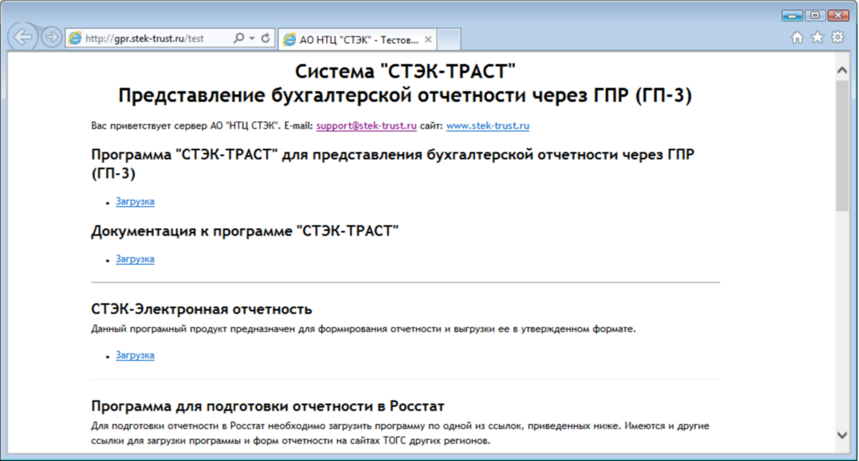The height and width of the screenshot is (461, 859).
Task: Click the favicon on the АО НТЦ СТЭК tab
Action: click(289, 40)
